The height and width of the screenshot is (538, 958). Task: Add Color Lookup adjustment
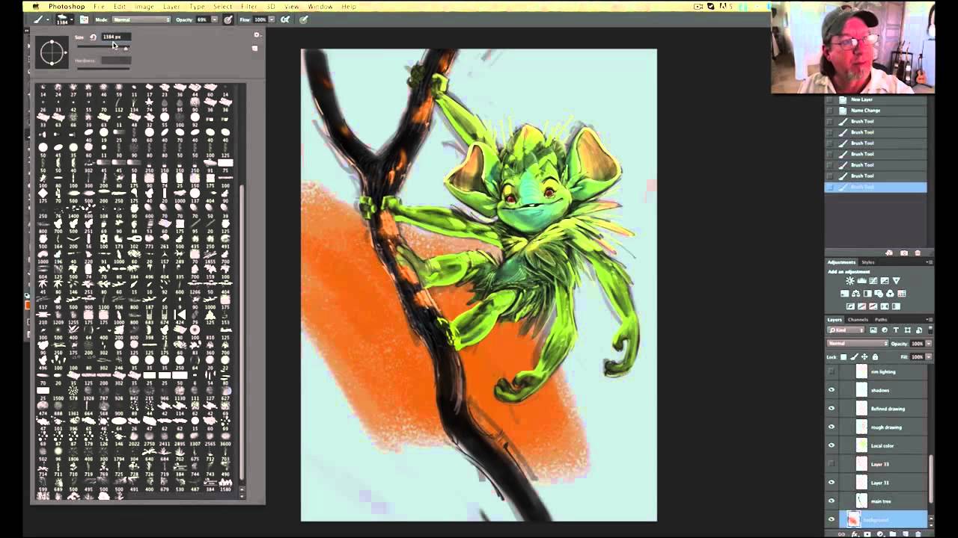tap(902, 294)
